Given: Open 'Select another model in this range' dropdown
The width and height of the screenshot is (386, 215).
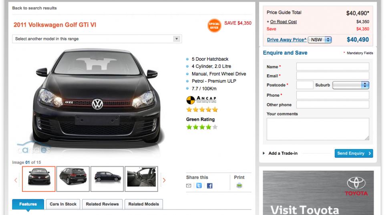Looking at the screenshot, I should pyautogui.click(x=97, y=39).
